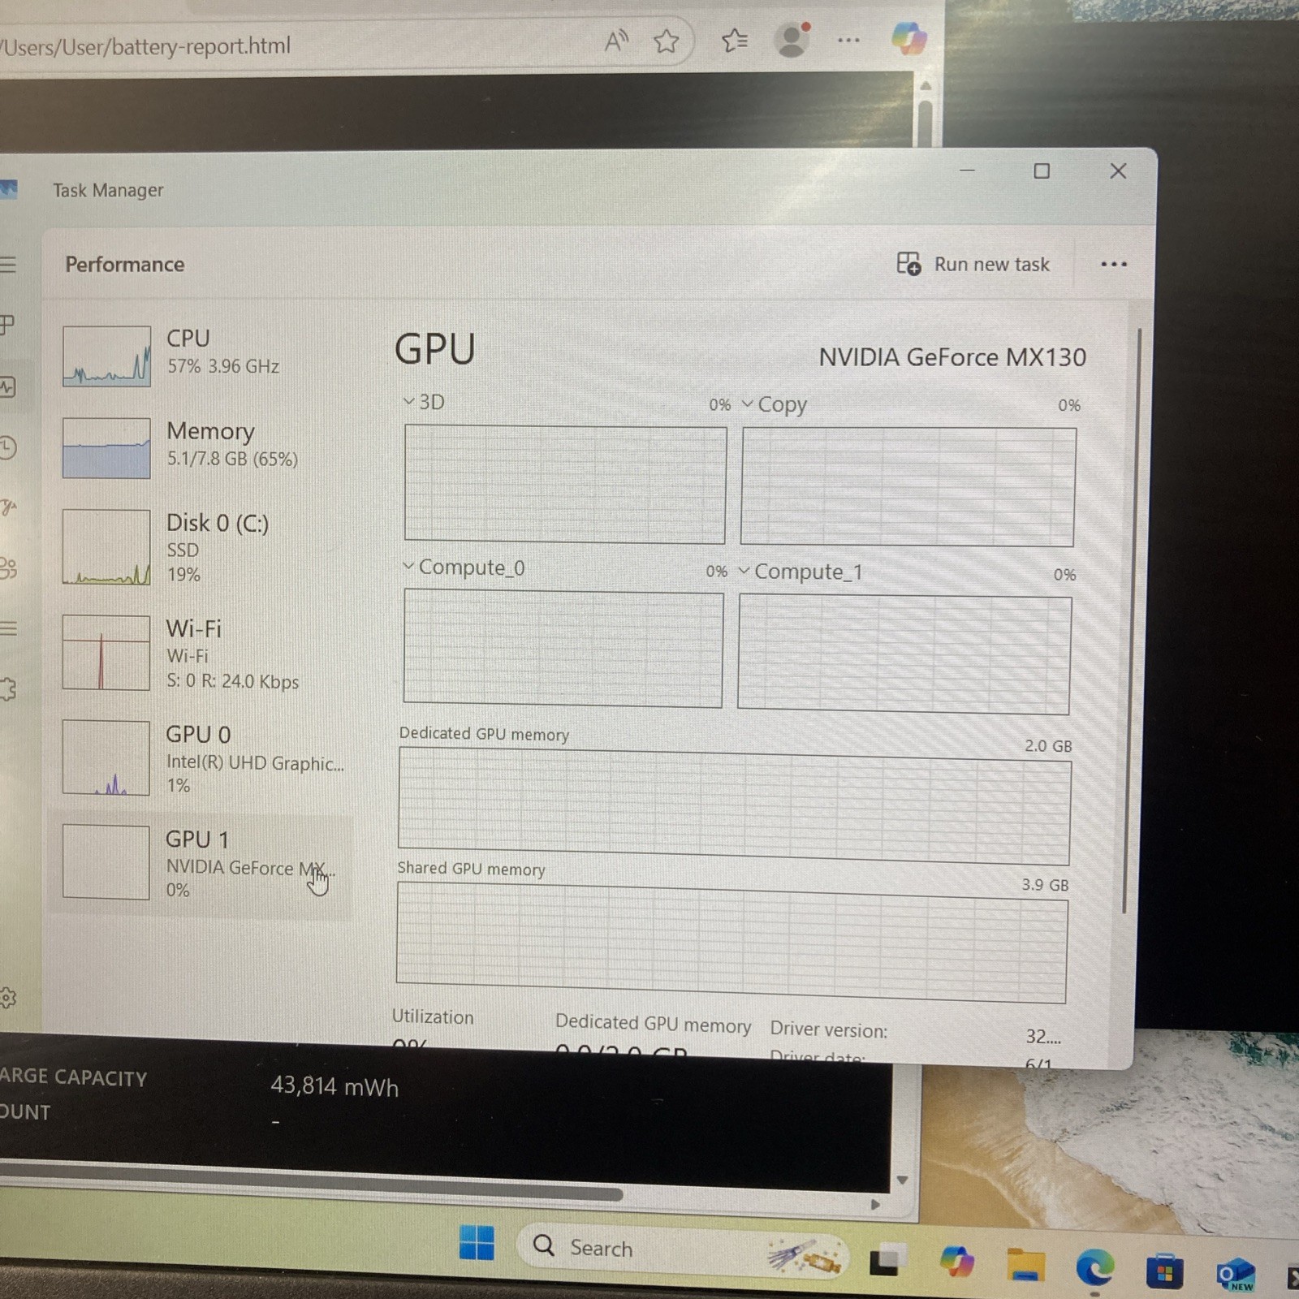The height and width of the screenshot is (1299, 1299).
Task: Select CPU in the performance list
Action: 203,356
